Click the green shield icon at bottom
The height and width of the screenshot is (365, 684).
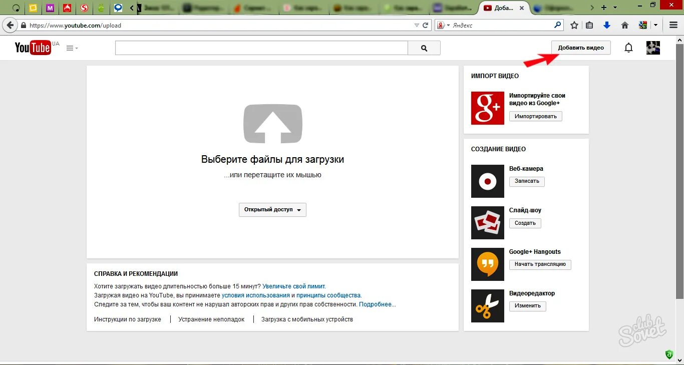pos(669,354)
